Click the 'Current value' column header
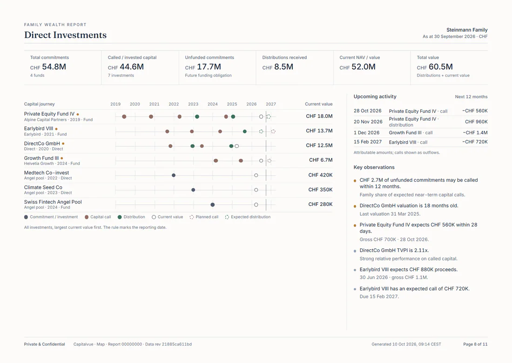This screenshot has height=363, width=512. tap(319, 104)
